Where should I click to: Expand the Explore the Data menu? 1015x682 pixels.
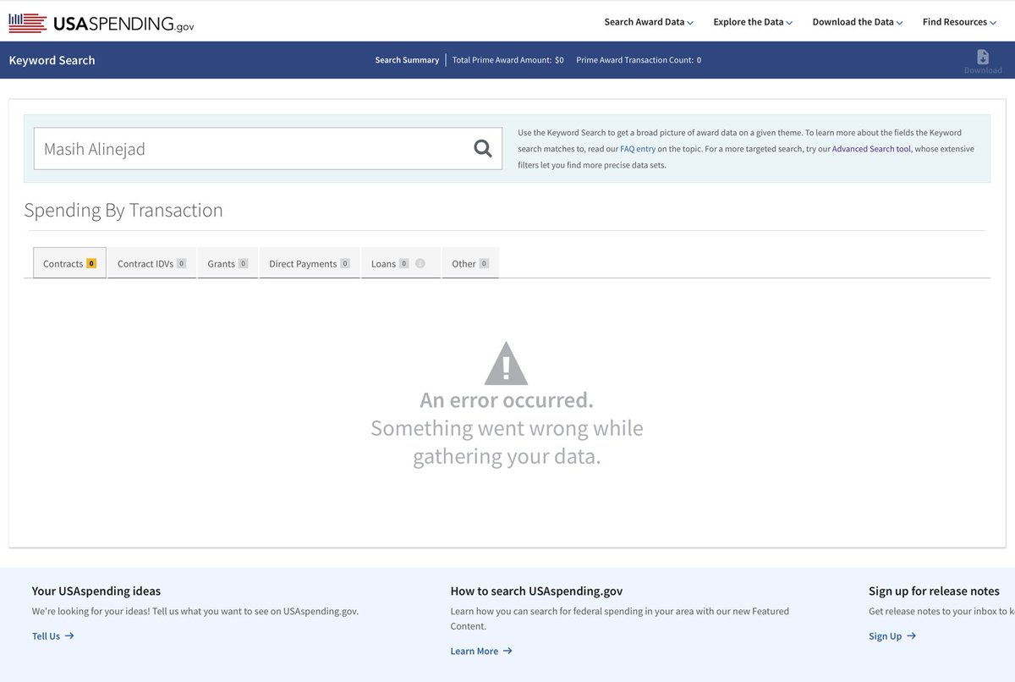point(753,22)
